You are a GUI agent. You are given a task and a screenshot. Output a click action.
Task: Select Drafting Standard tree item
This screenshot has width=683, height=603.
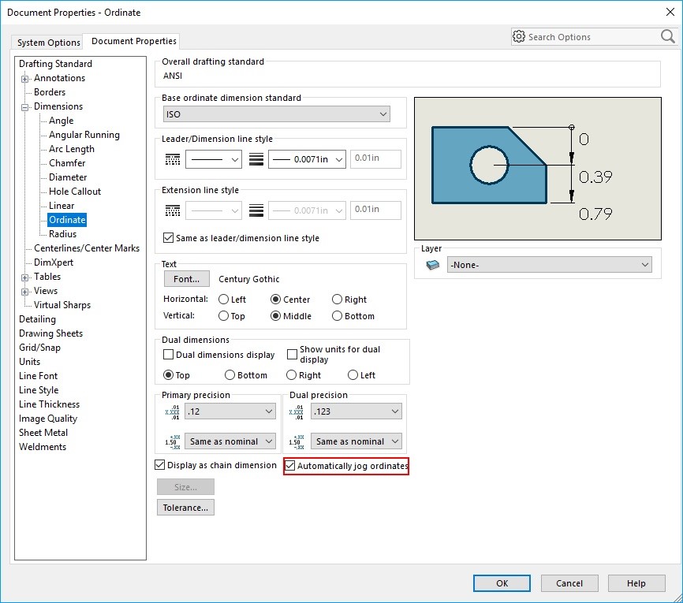tap(55, 64)
